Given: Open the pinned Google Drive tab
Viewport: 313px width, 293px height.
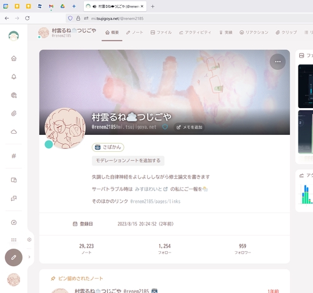Looking at the screenshot, I should (63, 6).
